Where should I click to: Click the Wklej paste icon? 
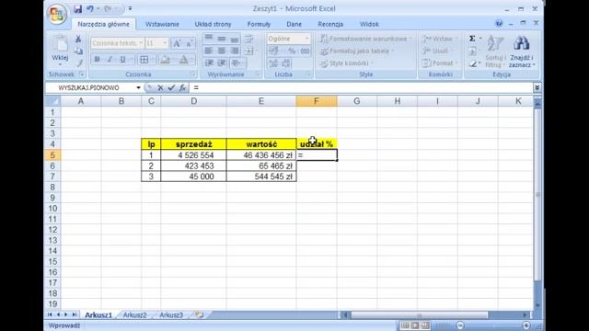[x=60, y=44]
